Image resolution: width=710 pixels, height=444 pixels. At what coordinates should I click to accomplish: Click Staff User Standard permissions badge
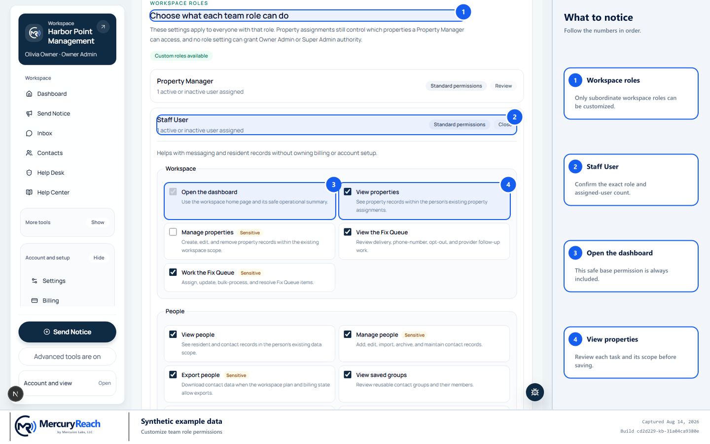coord(460,124)
